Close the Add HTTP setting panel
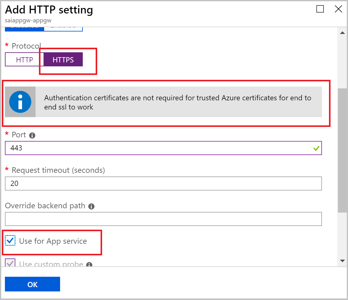348x300 pixels. [x=338, y=9]
